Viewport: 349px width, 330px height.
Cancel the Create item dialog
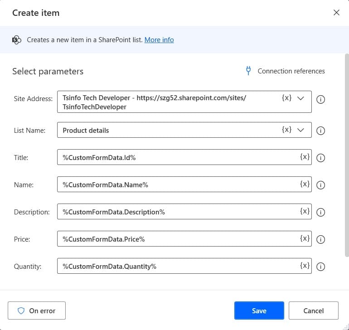313,311
